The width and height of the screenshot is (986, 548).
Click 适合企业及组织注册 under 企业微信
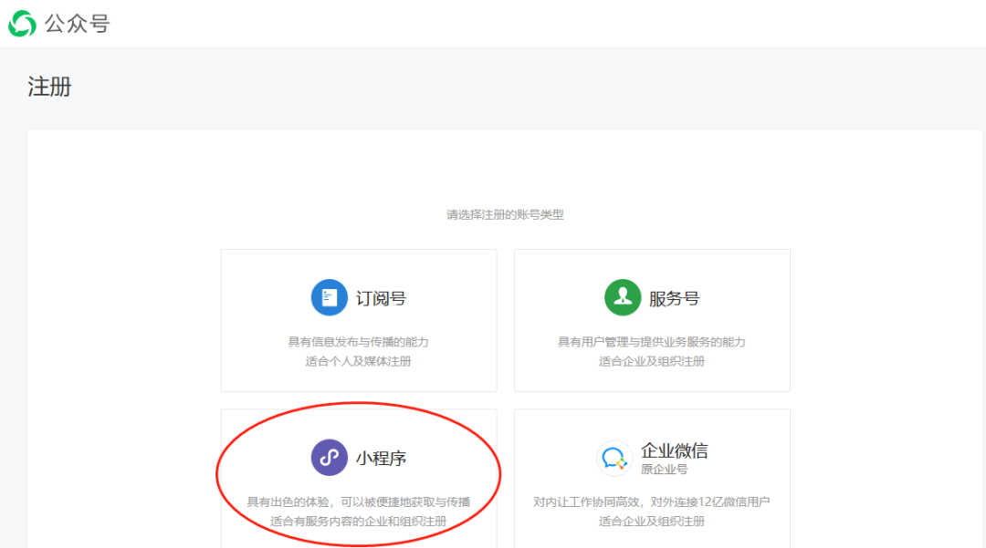coord(652,522)
